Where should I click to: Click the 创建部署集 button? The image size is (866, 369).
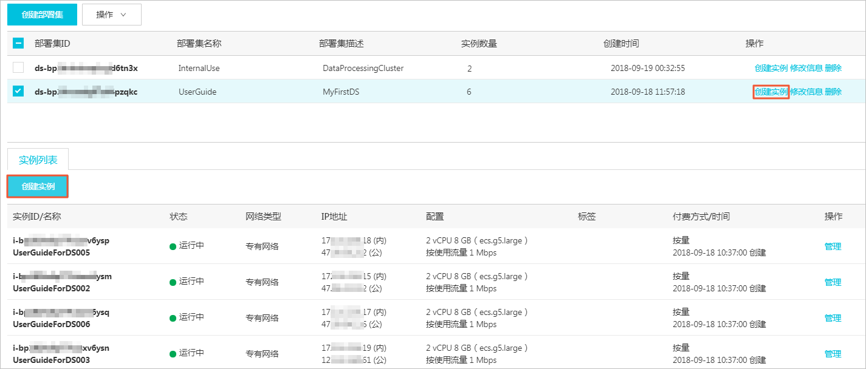click(x=42, y=15)
